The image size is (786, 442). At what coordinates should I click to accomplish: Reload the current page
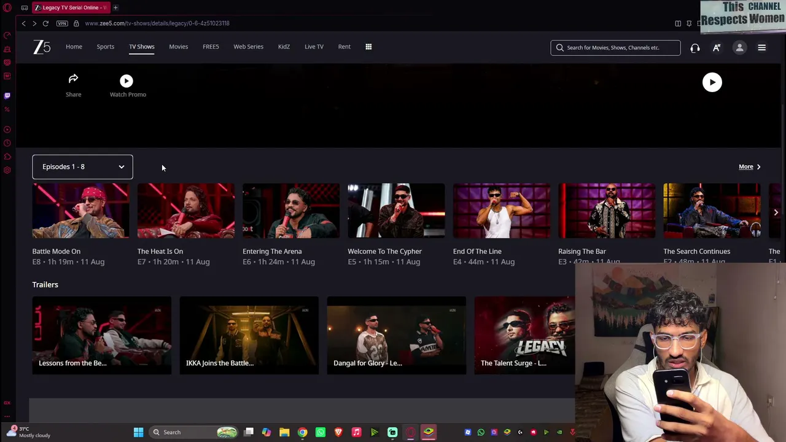click(x=45, y=23)
